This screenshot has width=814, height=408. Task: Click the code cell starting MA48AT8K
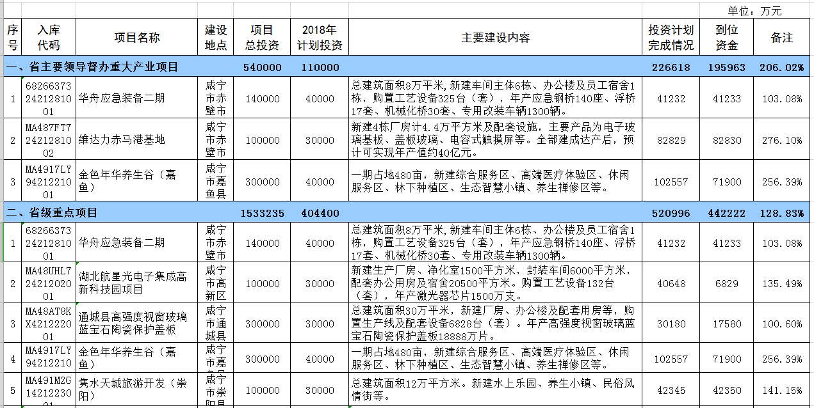point(48,324)
